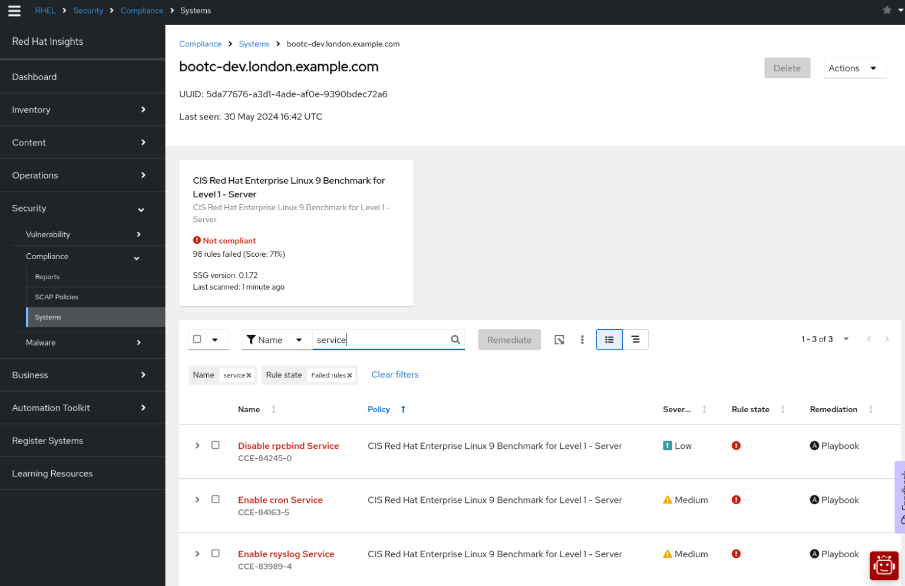Open the Operations section in the sidebar
Viewport: 905px width, 586px height.
tap(35, 175)
